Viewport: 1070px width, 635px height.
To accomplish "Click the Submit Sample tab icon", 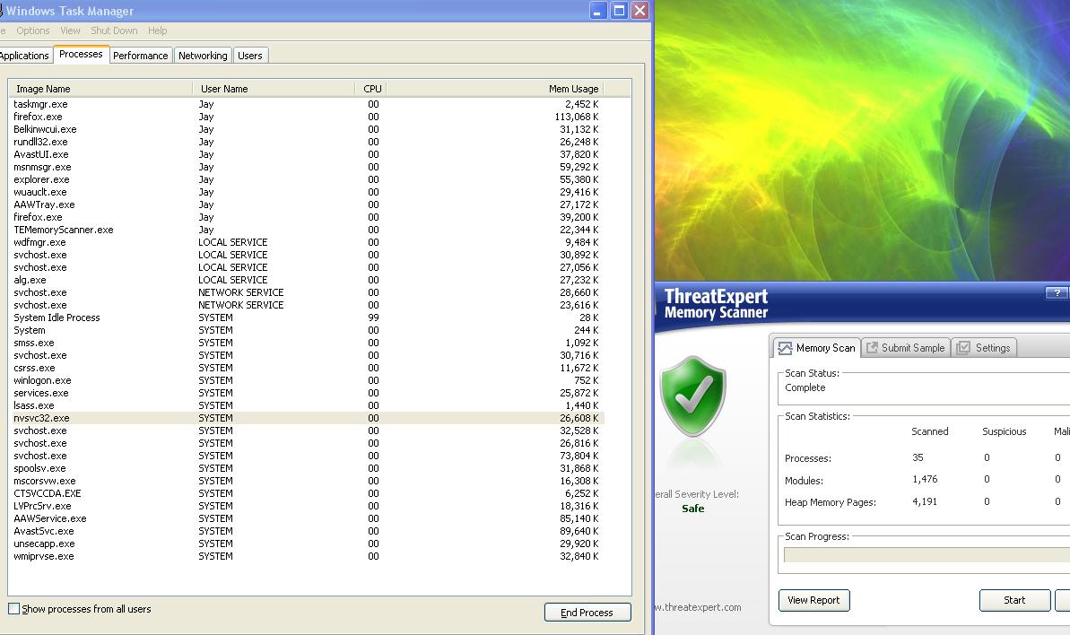I will point(872,348).
